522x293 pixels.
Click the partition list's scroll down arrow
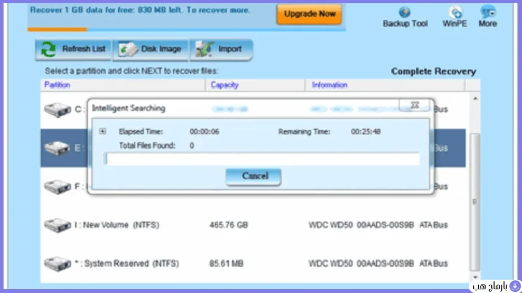tap(475, 277)
